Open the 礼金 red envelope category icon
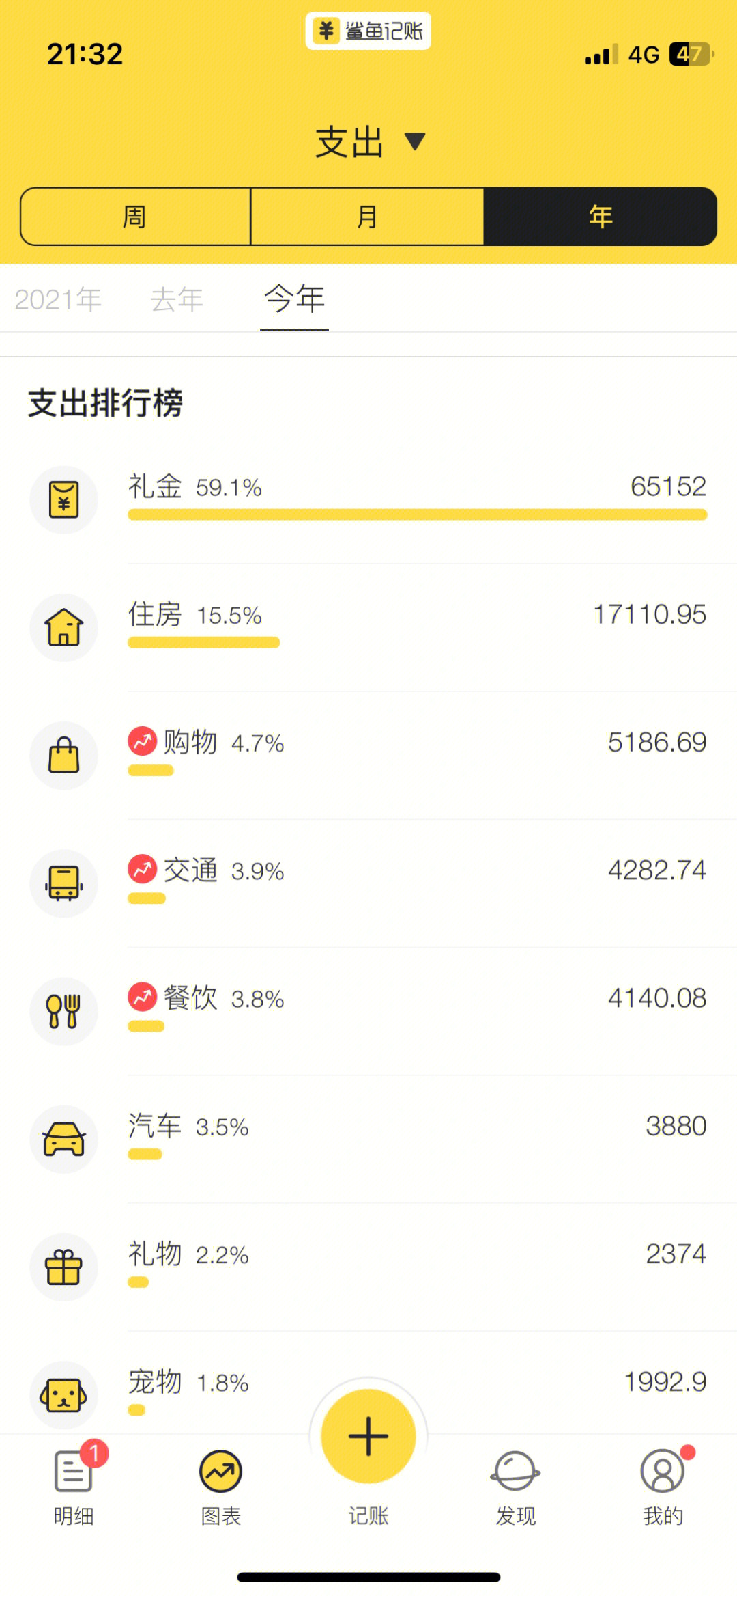737x1598 pixels. pos(63,499)
